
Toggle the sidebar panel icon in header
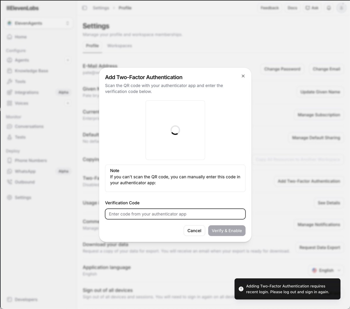pos(85,8)
